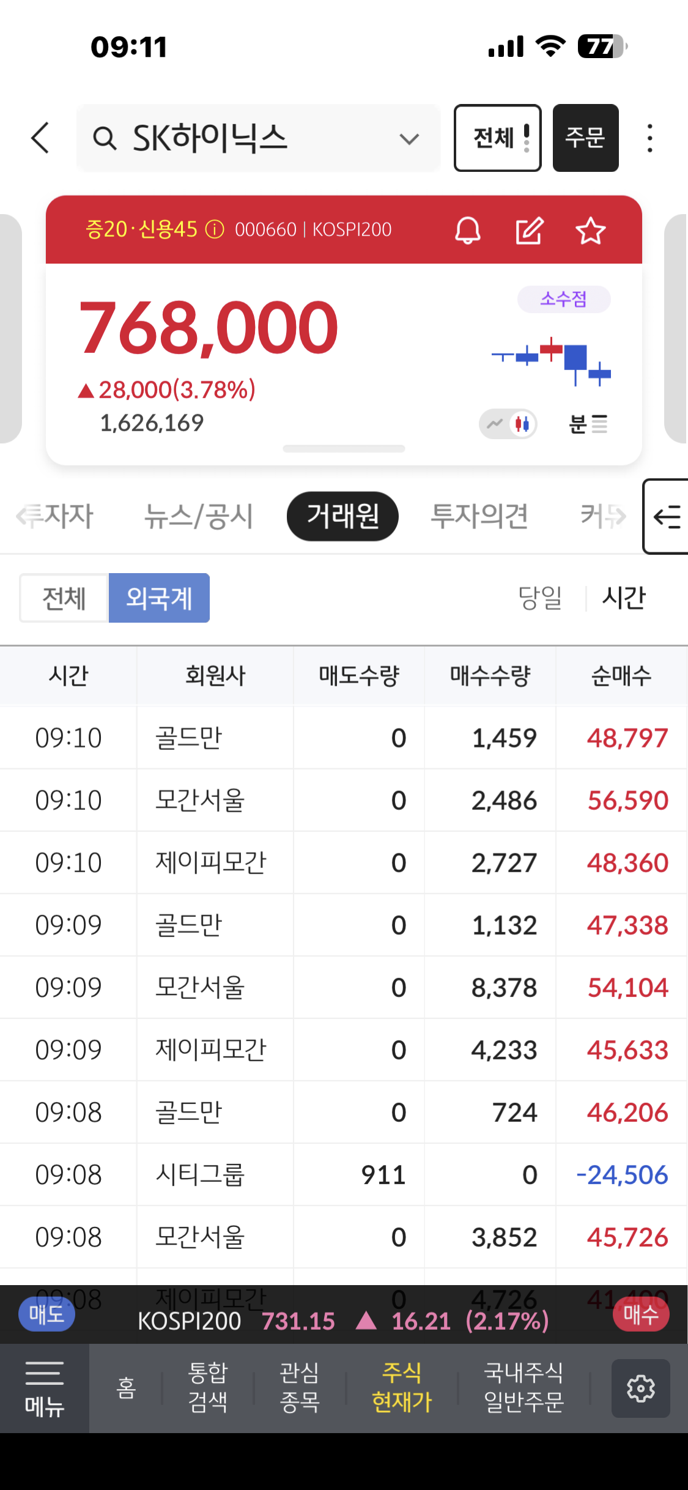The height and width of the screenshot is (1490, 688).
Task: Open settings gear in bottom bar
Action: point(640,1388)
